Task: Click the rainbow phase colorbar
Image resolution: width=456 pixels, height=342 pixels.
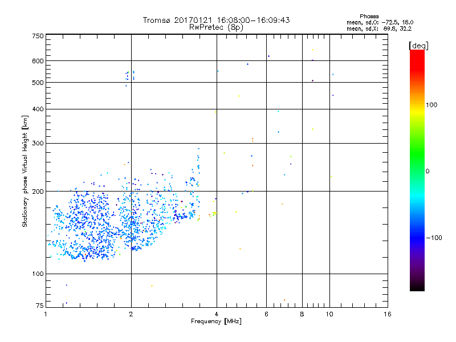Action: coord(417,170)
